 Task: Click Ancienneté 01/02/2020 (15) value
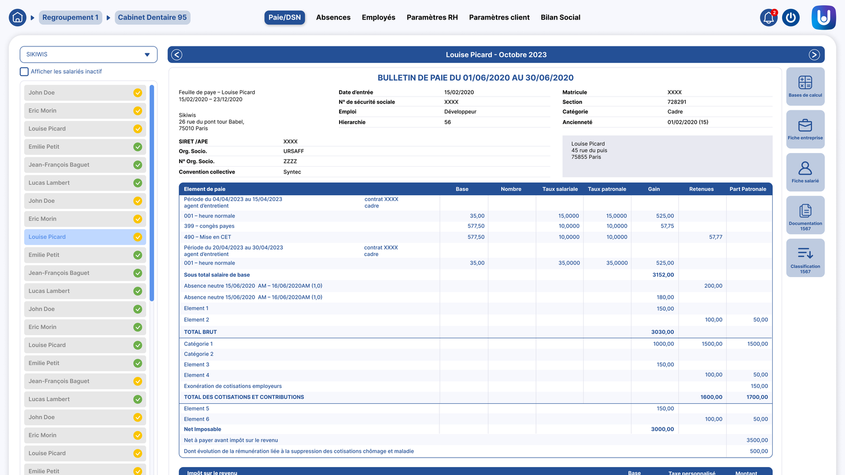click(688, 122)
